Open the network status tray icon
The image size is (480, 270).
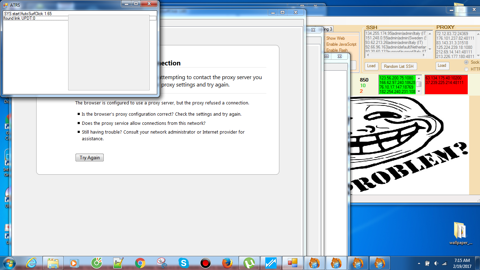(x=444, y=263)
